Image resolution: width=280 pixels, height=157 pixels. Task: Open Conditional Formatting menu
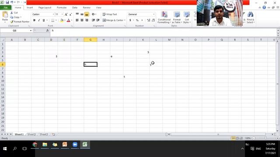(164, 17)
